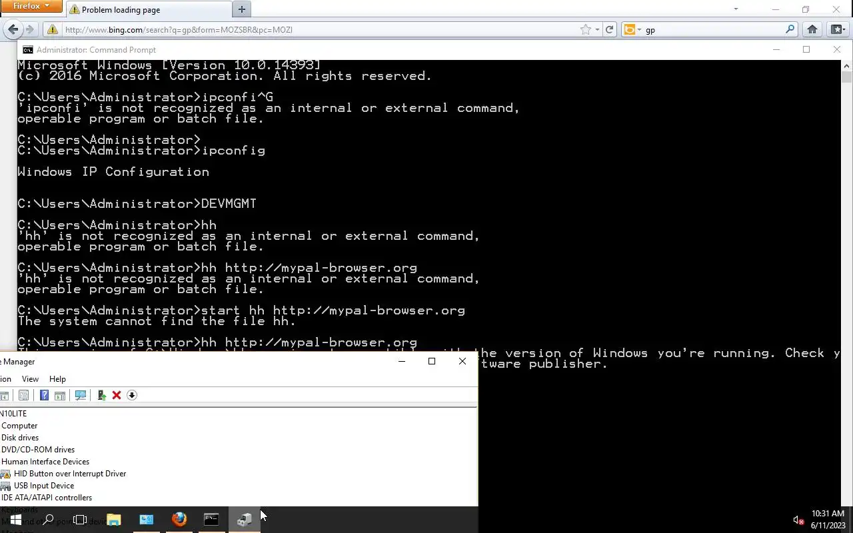Reload the current Firefox page
The image size is (853, 533).
point(609,29)
